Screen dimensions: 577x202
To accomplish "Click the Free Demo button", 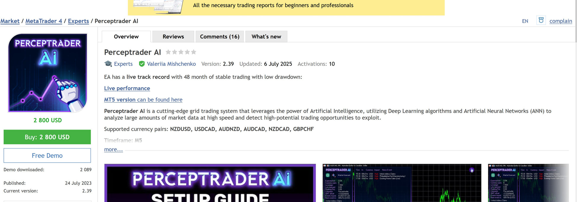I will coord(47,156).
